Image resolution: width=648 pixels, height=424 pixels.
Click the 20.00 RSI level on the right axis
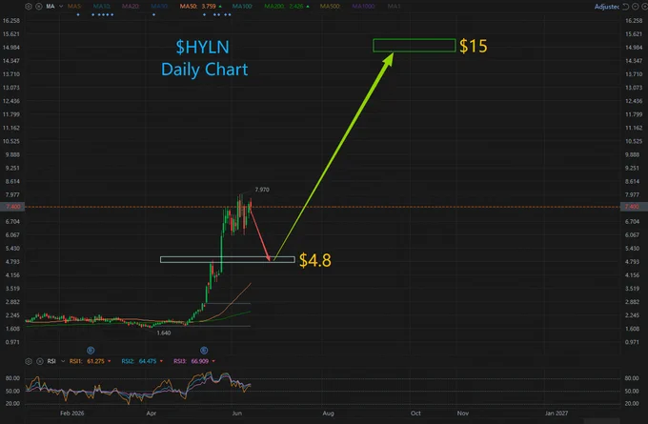632,404
